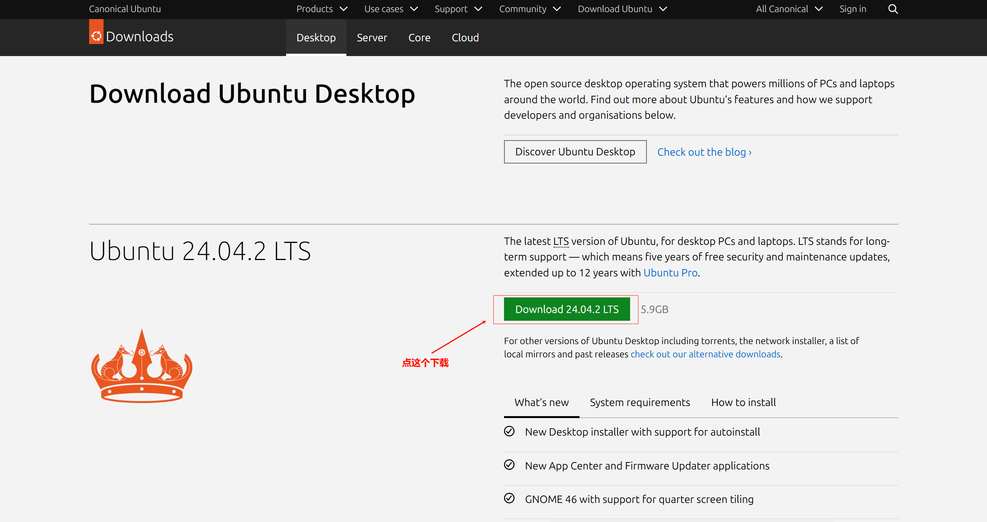Open the How to install tab

tap(743, 402)
